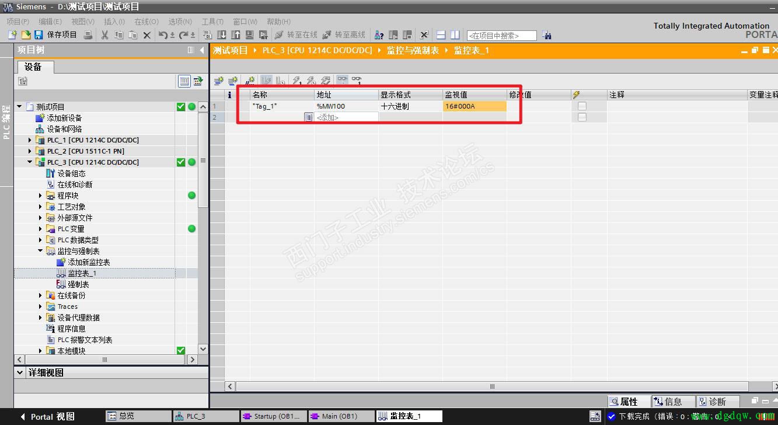This screenshot has width=778, height=425.
Task: Expand PLC_1 [CPU 1214C DC/DC/DC] in tree
Action: [x=30, y=140]
